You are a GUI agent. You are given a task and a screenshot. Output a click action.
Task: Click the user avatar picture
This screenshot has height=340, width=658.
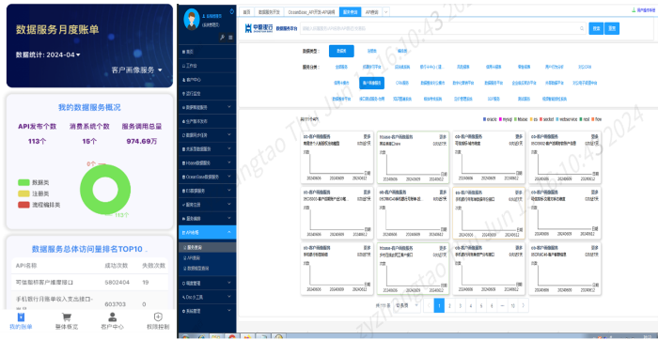pos(192,20)
